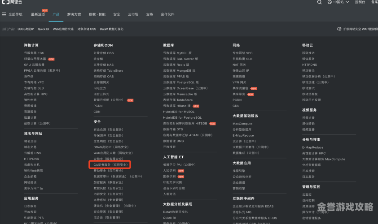This screenshot has width=378, height=224.
Task: Open 数据传输 DTS link
Action: point(173,129)
